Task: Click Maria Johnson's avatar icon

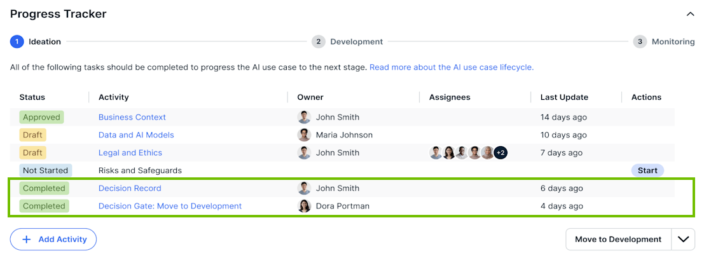Action: pyautogui.click(x=304, y=135)
